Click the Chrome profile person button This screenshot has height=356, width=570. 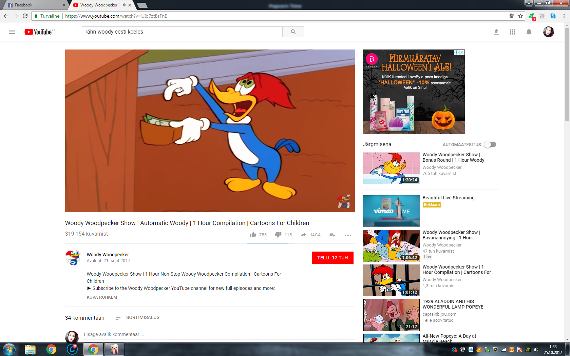[529, 3]
